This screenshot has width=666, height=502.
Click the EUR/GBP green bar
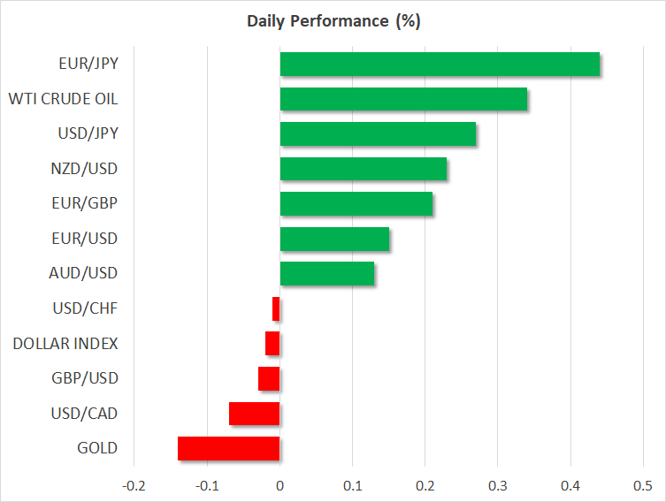356,204
